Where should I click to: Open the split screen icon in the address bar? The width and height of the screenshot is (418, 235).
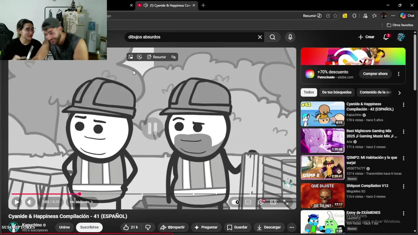[x=328, y=16]
